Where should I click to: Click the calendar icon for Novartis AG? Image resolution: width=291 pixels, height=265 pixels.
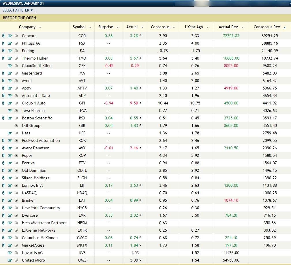point(10,253)
